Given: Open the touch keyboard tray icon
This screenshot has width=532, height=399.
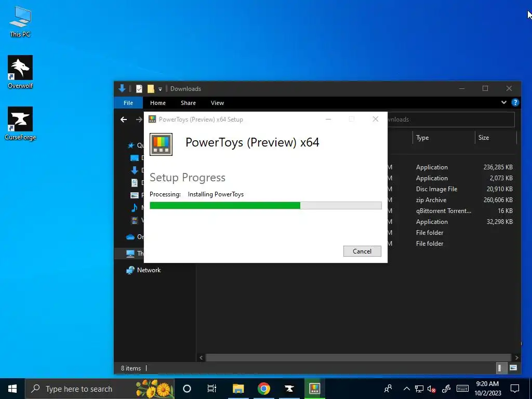Looking at the screenshot, I should [x=462, y=389].
